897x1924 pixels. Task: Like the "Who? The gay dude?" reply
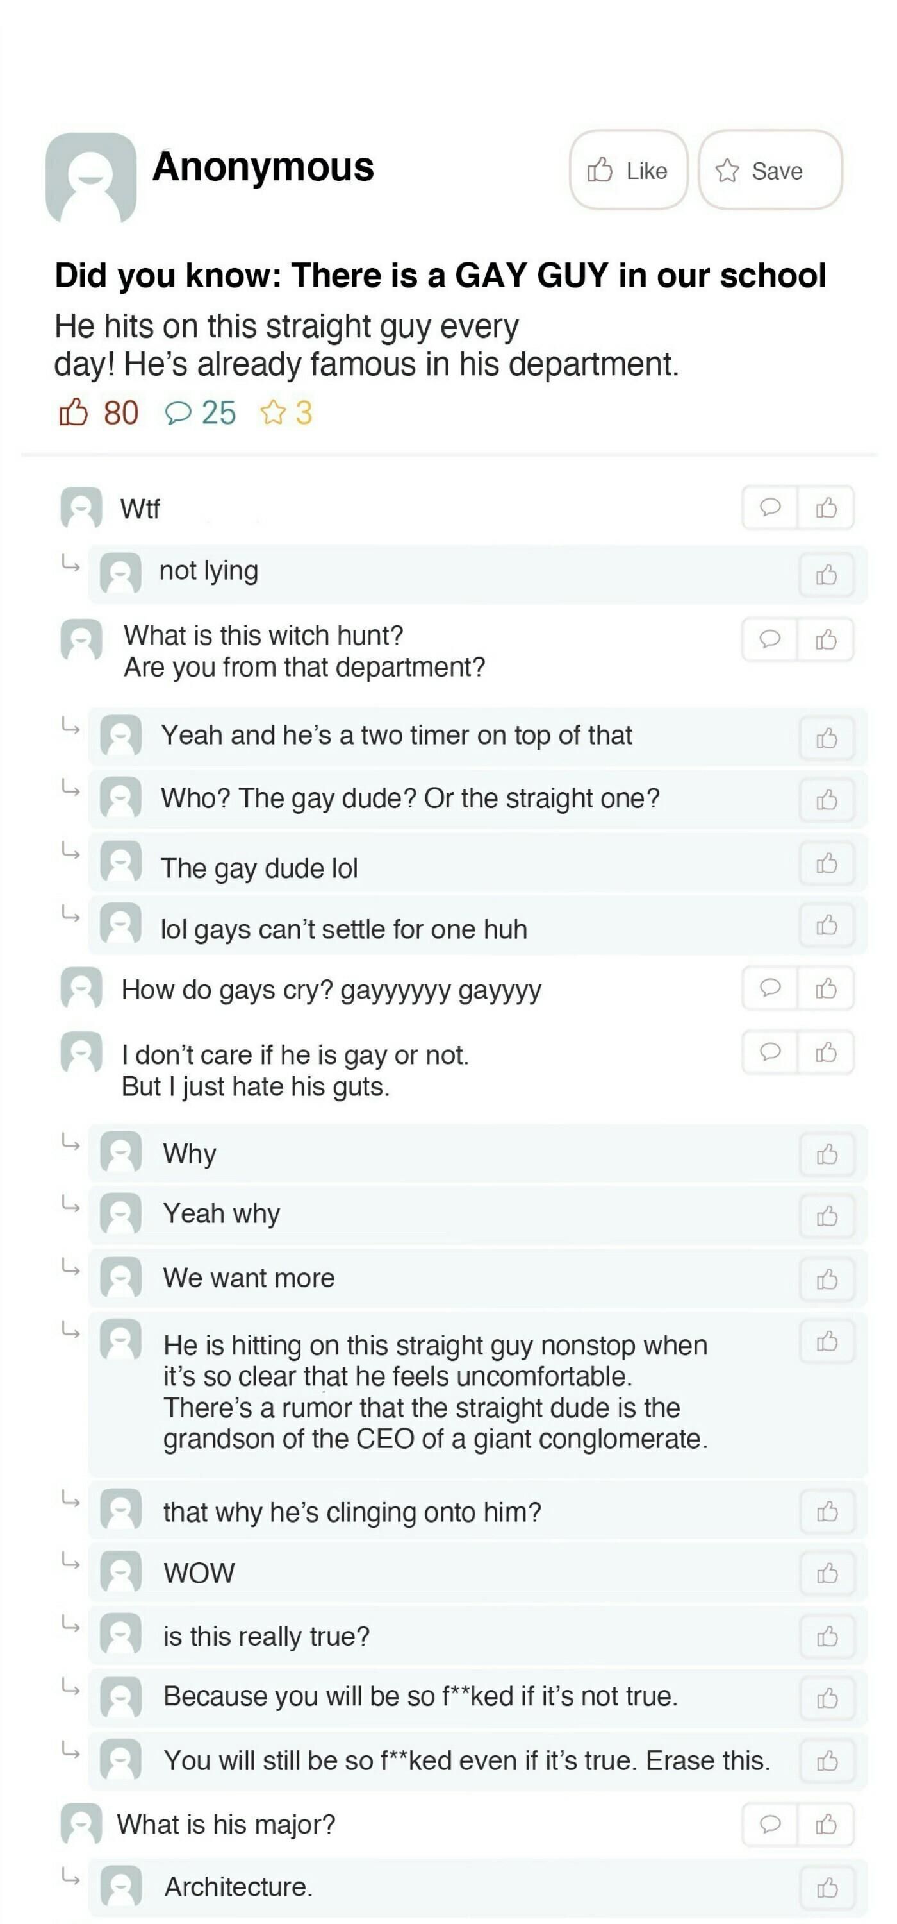pyautogui.click(x=826, y=800)
